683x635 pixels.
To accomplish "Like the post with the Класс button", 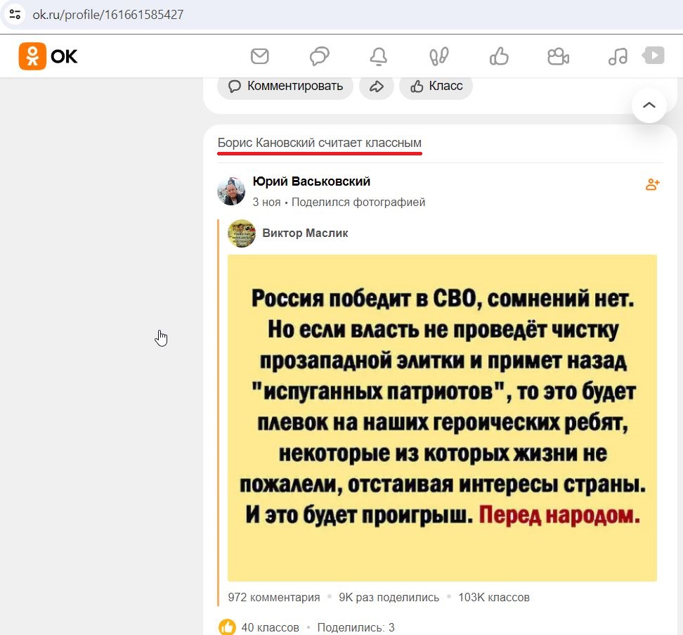I will pyautogui.click(x=436, y=86).
